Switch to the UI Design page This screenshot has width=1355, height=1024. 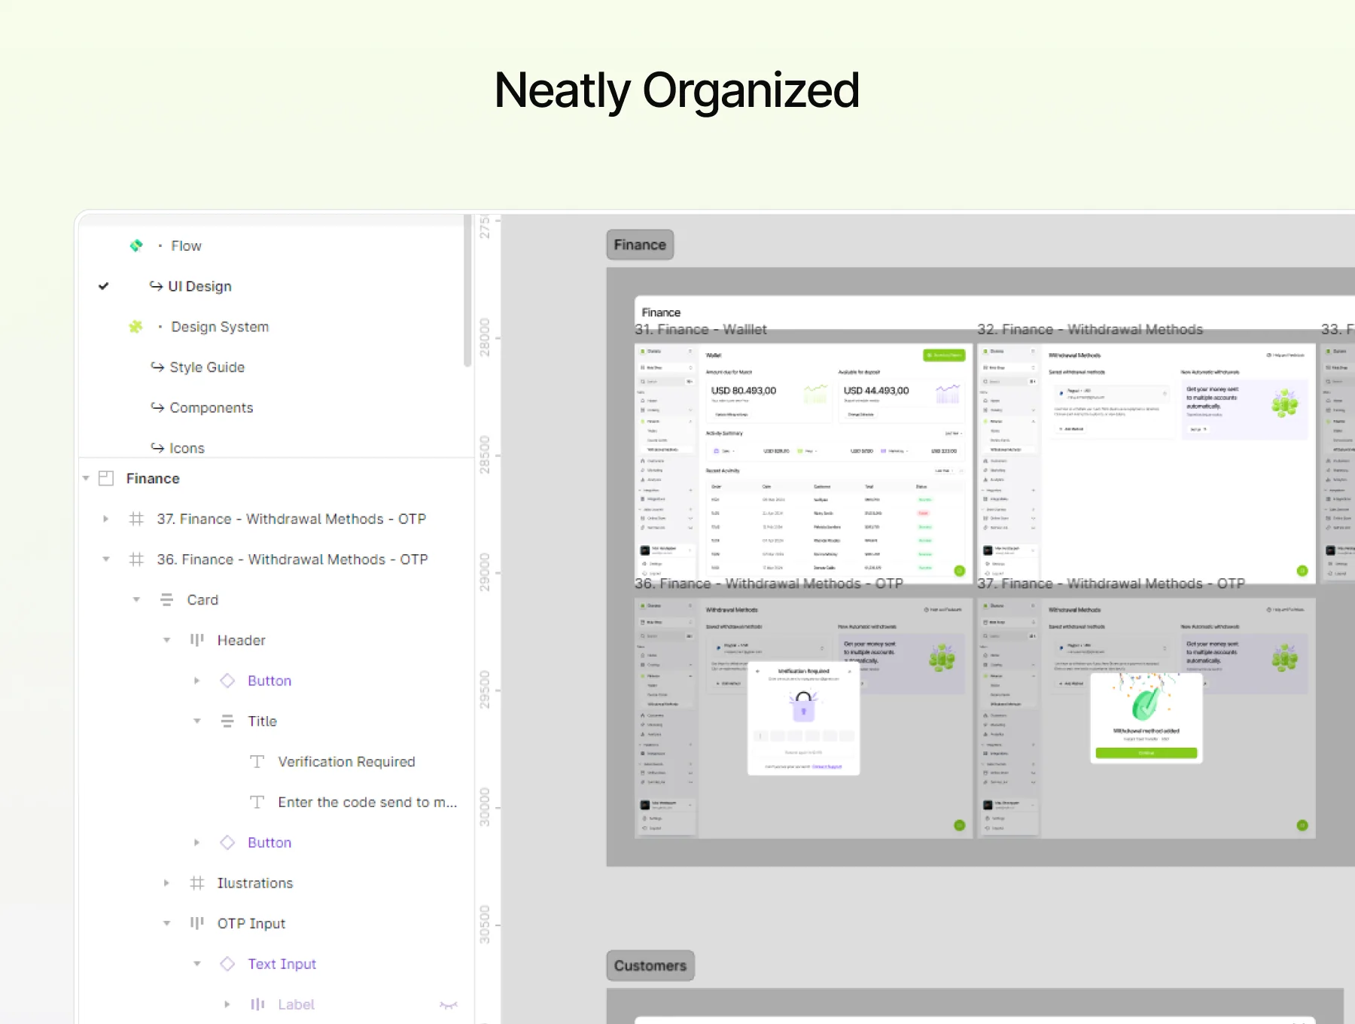pos(199,286)
